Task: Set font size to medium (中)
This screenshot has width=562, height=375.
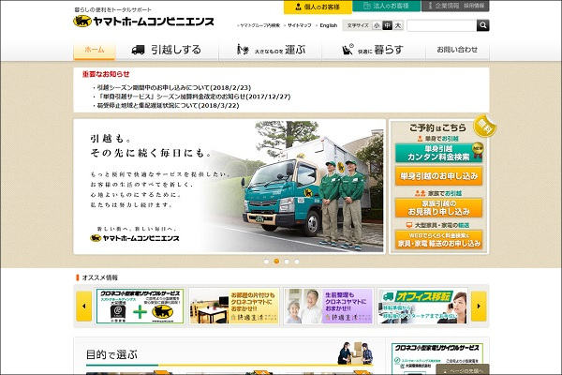Action: click(387, 25)
